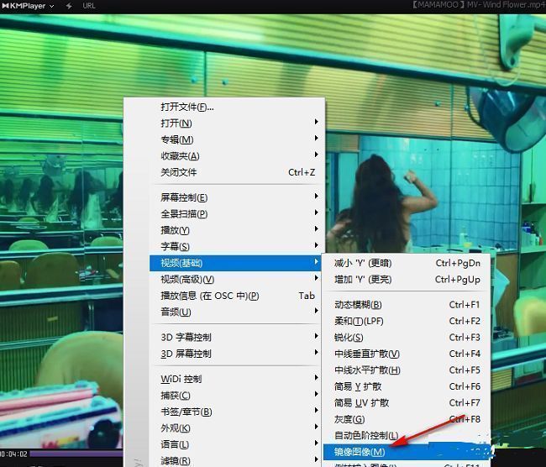Select 自动色阶控制(L) option
The width and height of the screenshot is (546, 467).
coord(407,436)
